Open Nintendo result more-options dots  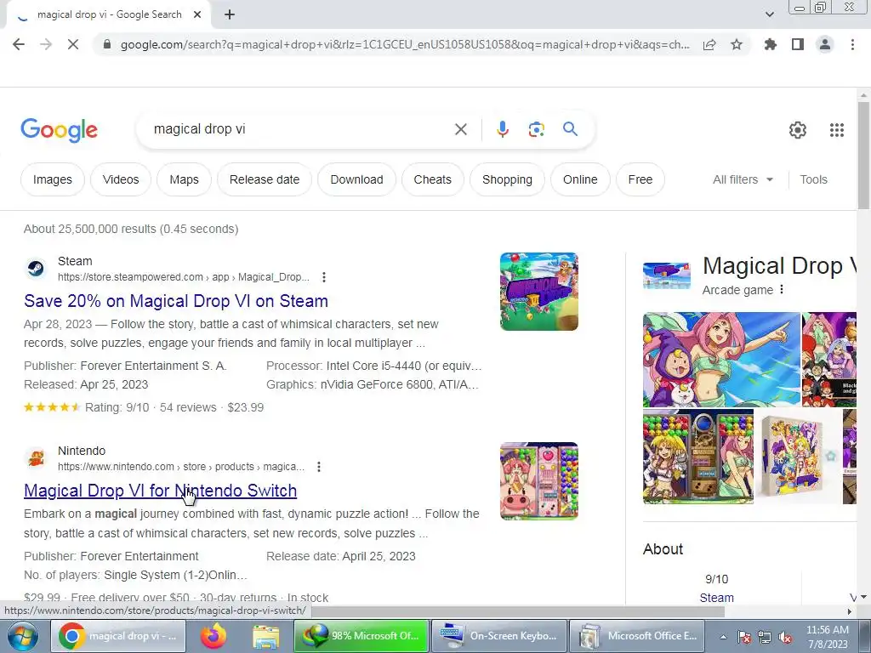coord(319,467)
